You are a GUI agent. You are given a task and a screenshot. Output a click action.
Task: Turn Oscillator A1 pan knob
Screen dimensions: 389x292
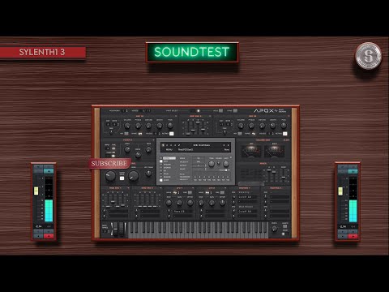point(170,126)
